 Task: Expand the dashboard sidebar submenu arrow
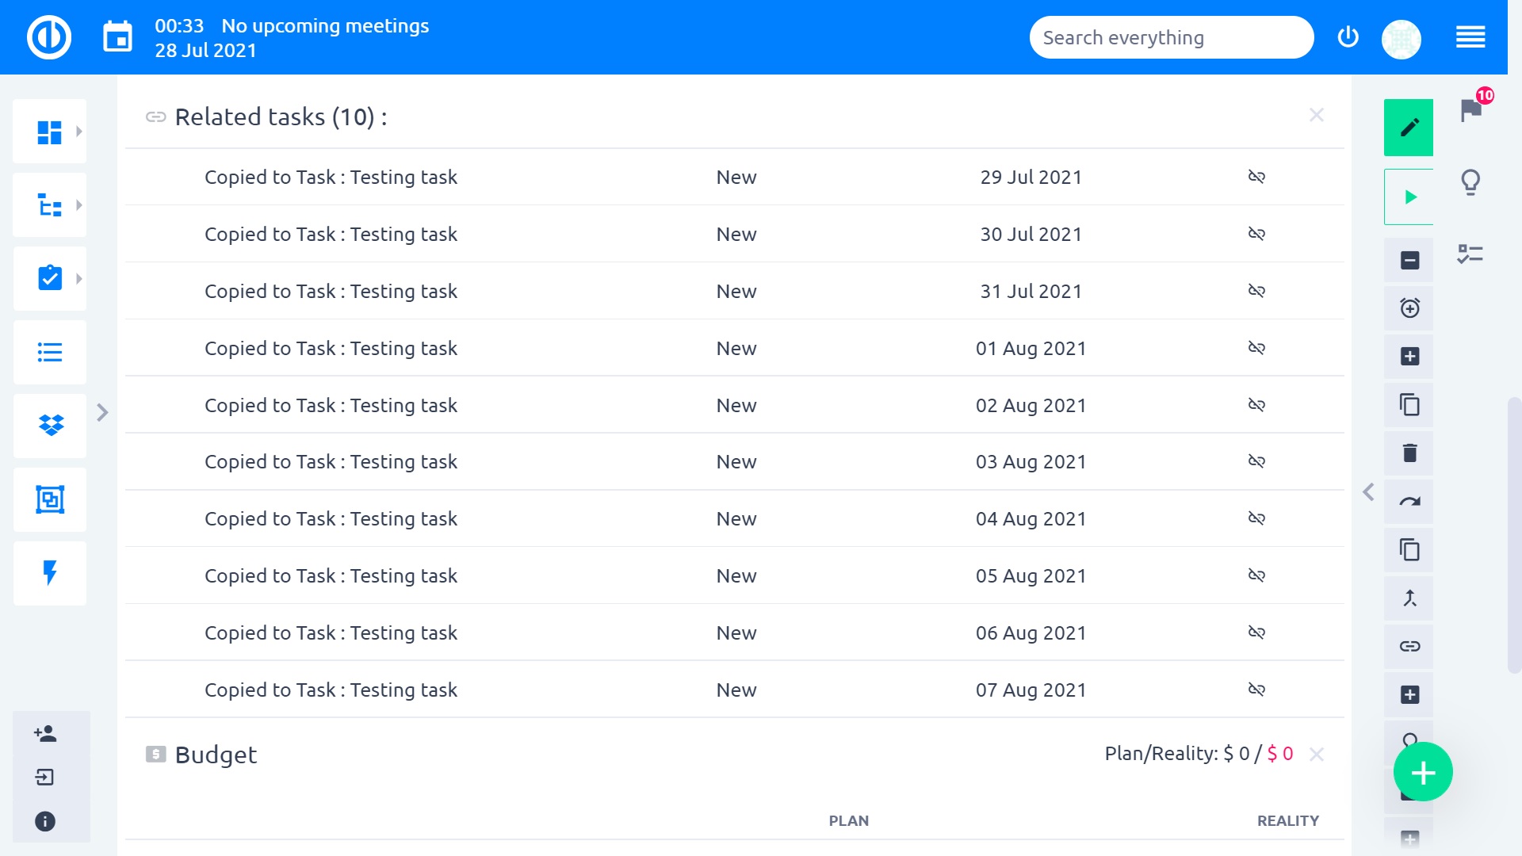pos(78,132)
